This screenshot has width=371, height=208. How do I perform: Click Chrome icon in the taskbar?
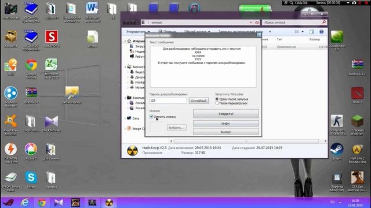point(42,203)
